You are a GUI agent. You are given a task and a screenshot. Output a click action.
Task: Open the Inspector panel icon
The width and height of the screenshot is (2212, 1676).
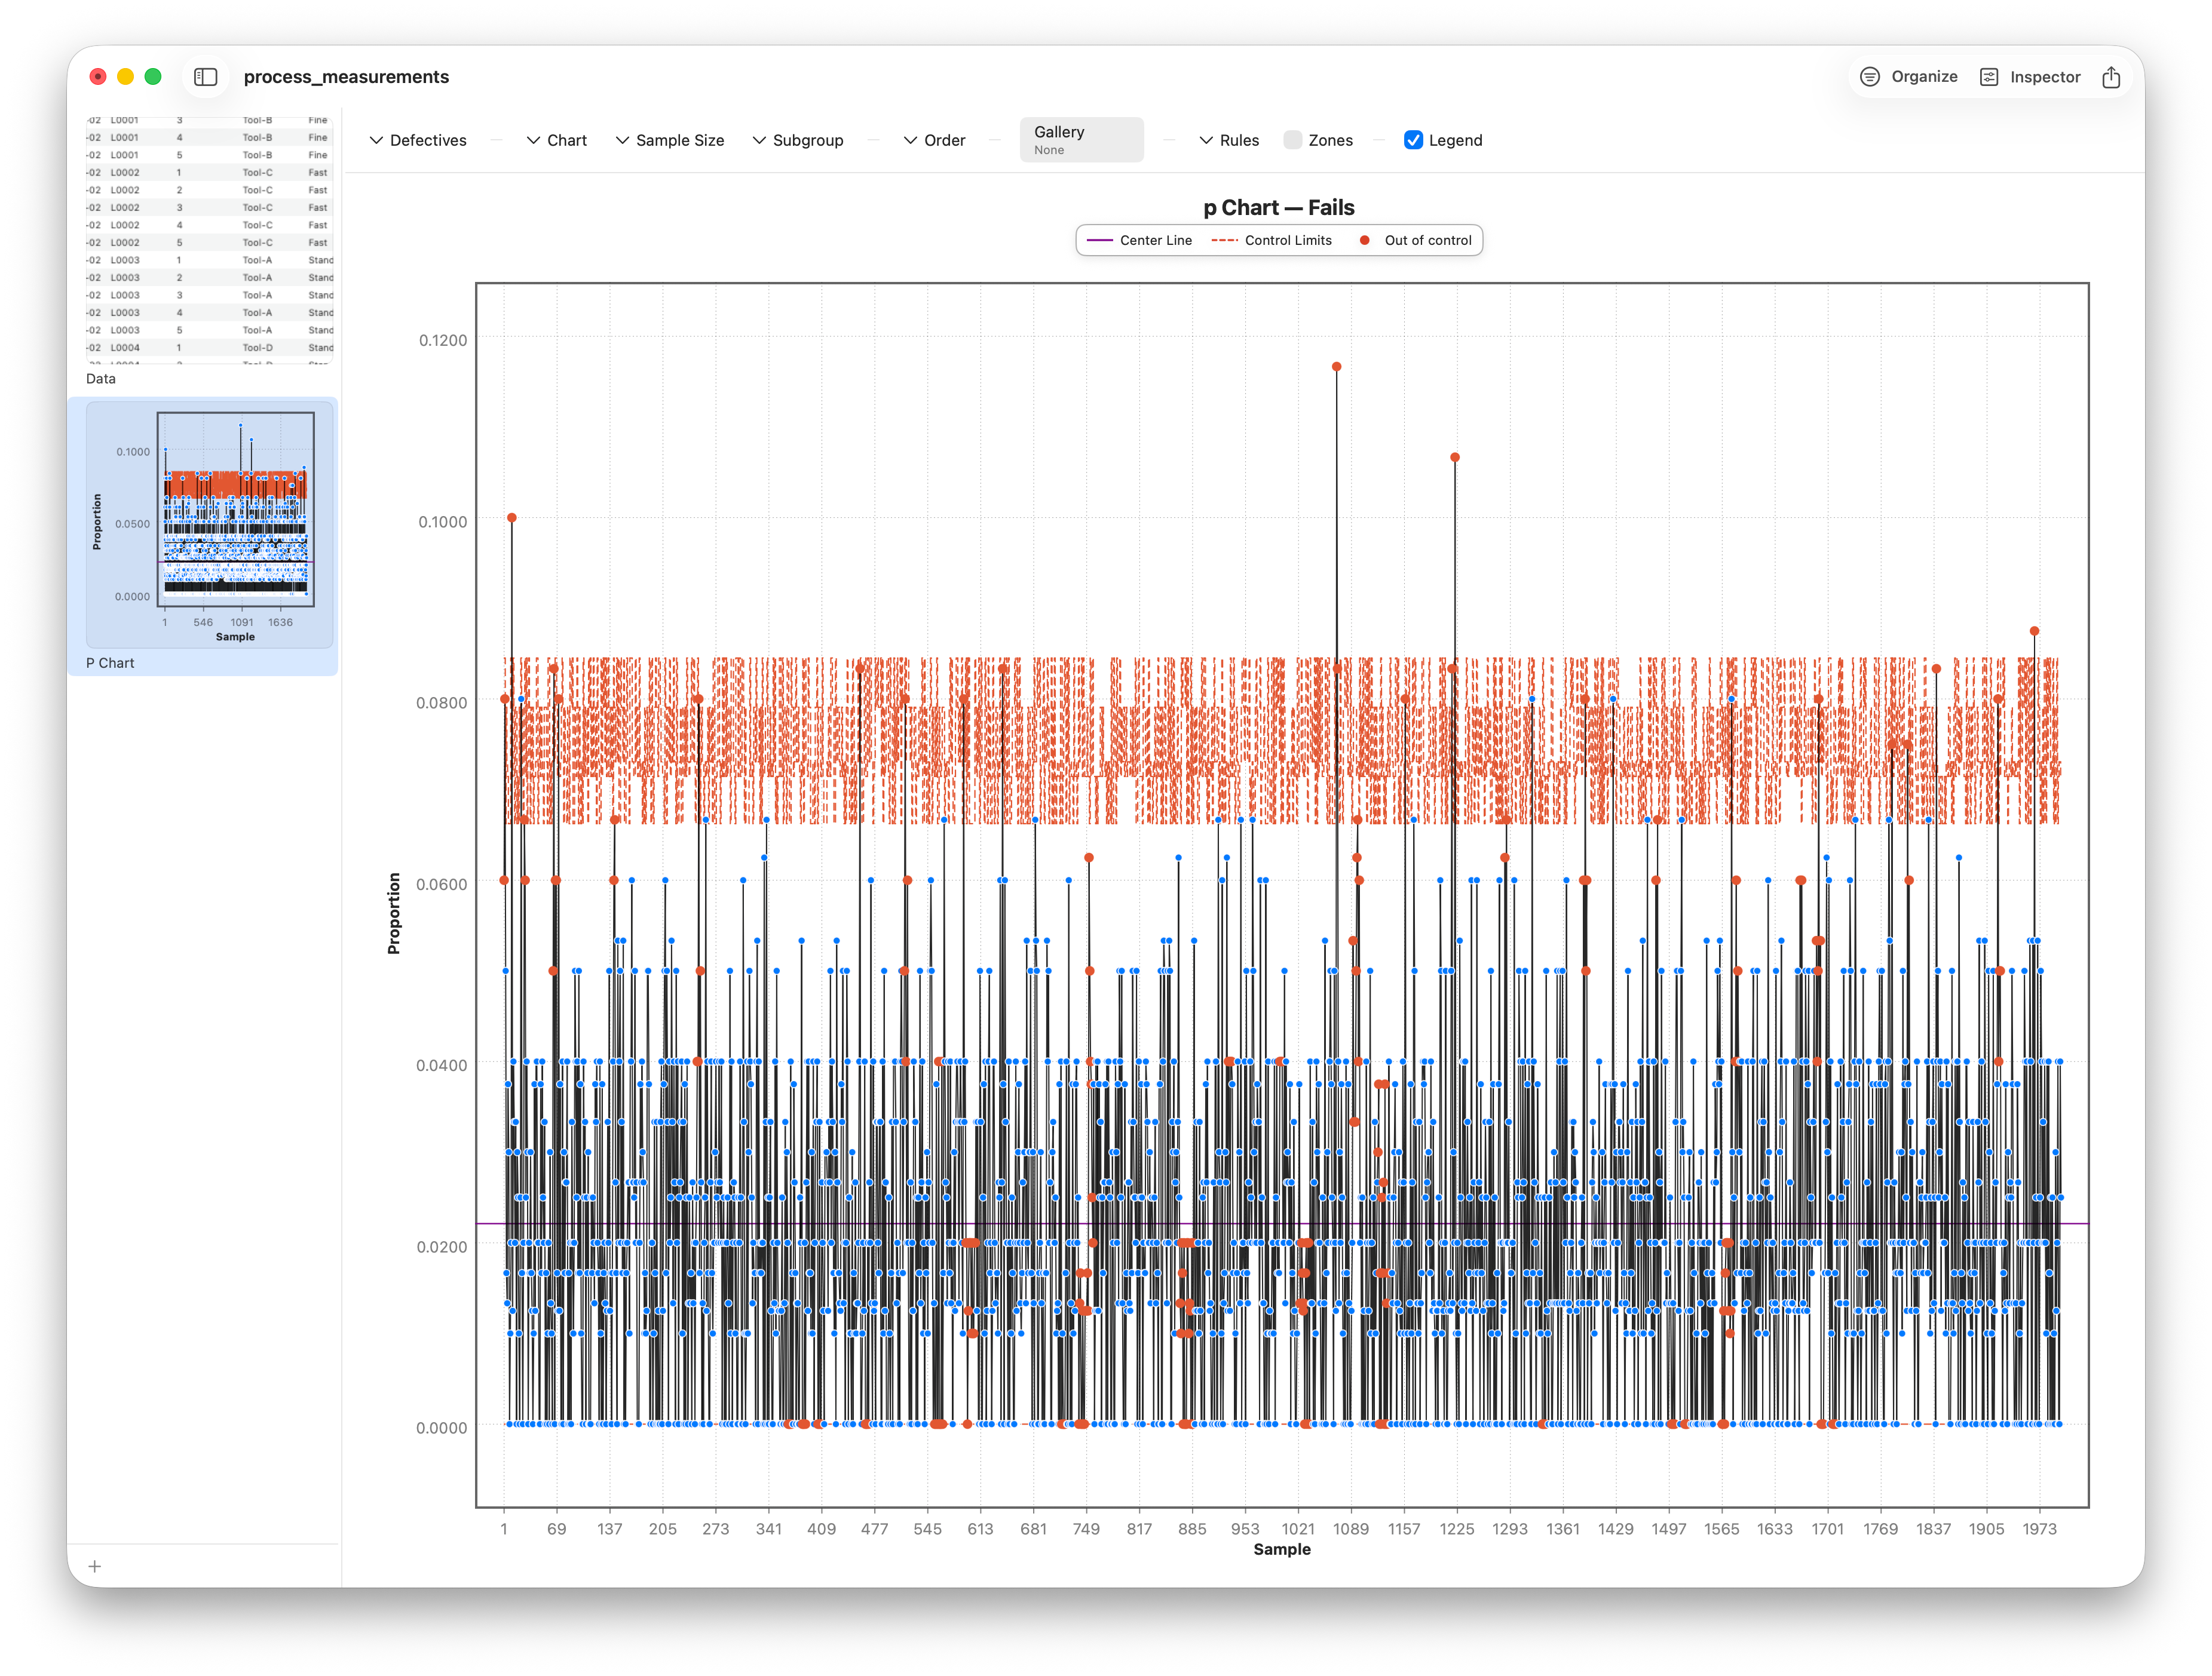click(x=1989, y=77)
